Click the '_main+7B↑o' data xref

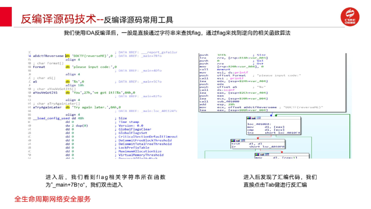coord(151,56)
